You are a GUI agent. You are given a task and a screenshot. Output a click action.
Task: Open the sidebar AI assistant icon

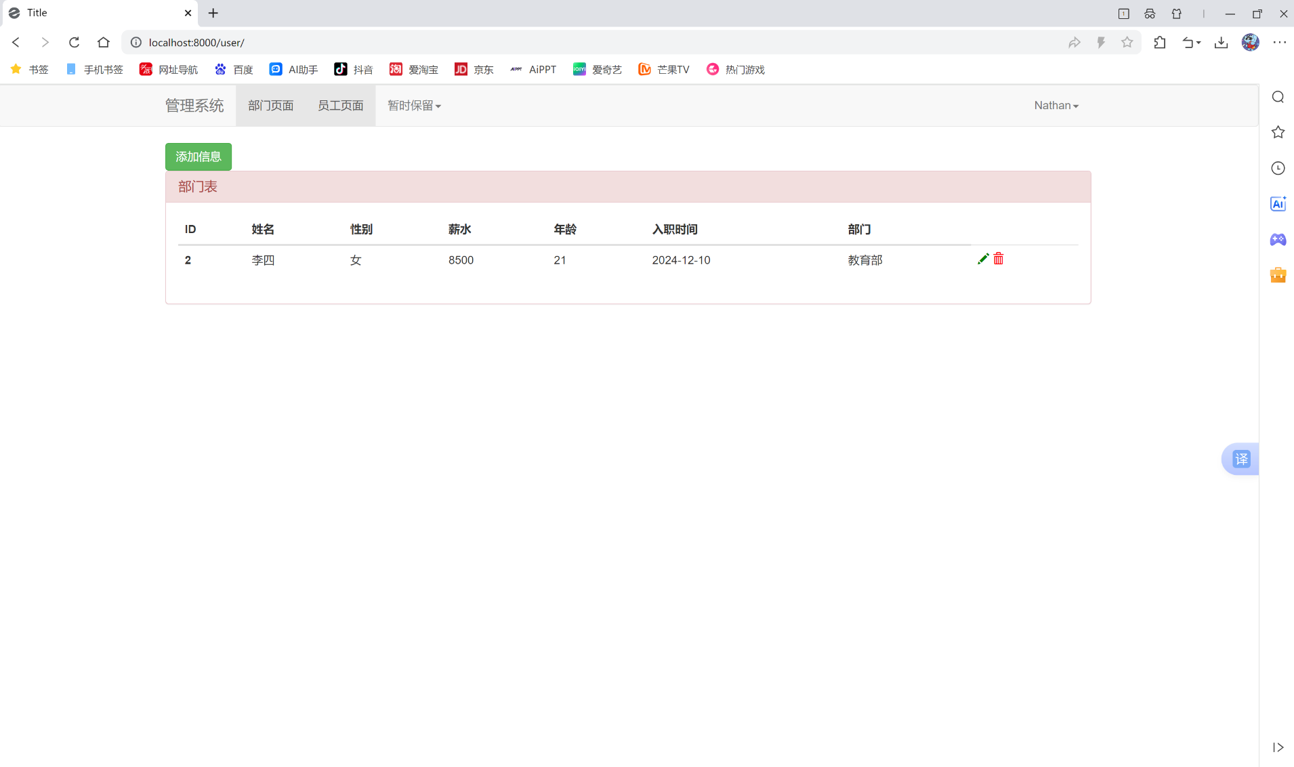point(1278,204)
